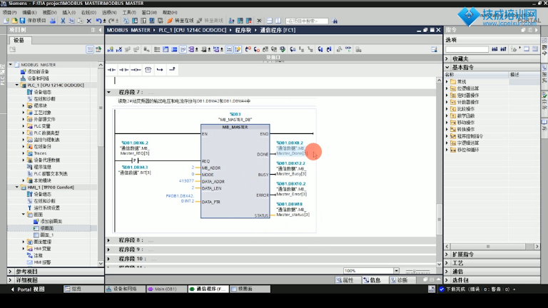Click the Delete network icon in editor toolbar
This screenshot has width=548, height=308.
click(119, 50)
